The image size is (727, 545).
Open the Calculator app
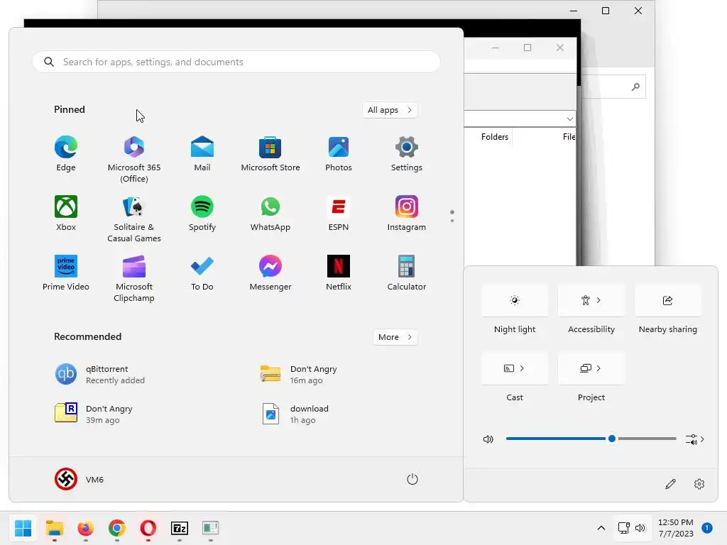[x=407, y=273]
